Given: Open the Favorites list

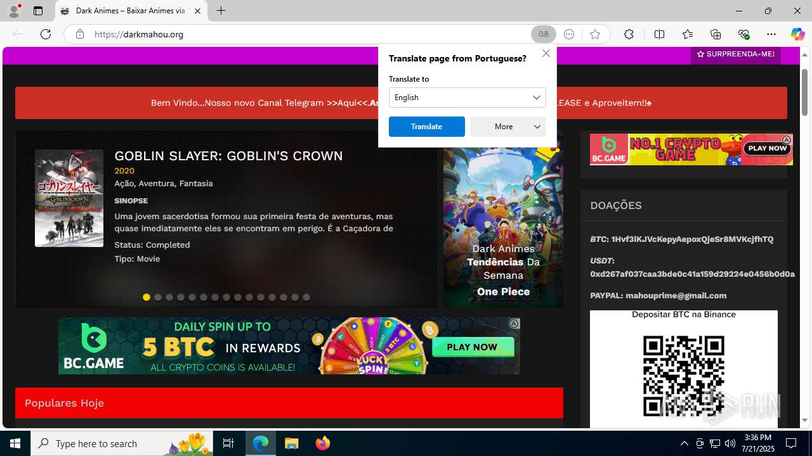Looking at the screenshot, I should 688,34.
